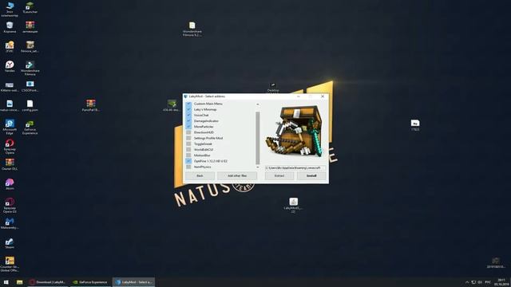Select the This PC desktop icon

tap(10, 9)
